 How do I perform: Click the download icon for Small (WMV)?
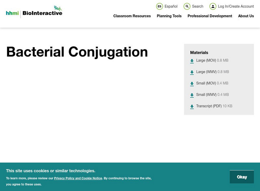(191, 95)
